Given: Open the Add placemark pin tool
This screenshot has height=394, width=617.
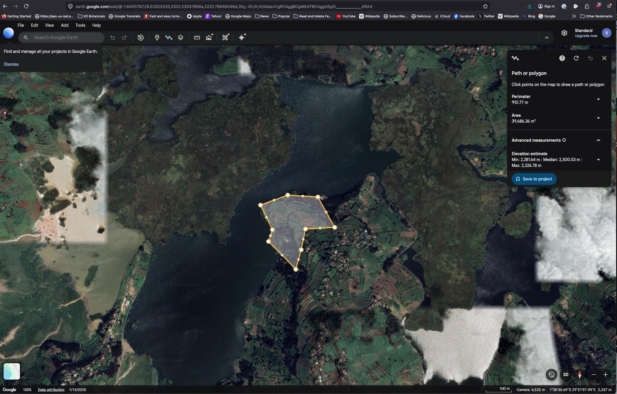Looking at the screenshot, I should click(157, 37).
